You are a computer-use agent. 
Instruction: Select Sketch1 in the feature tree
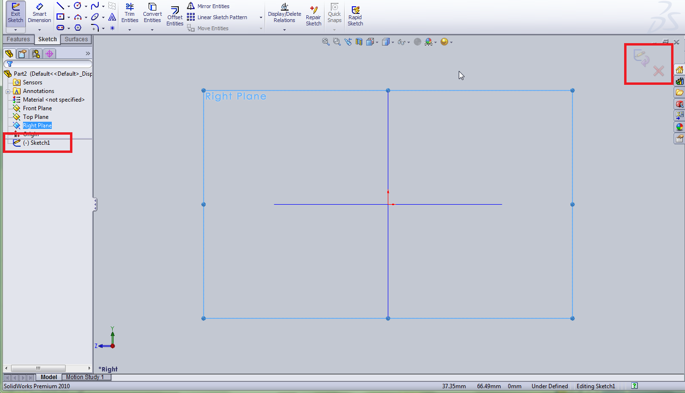coord(36,142)
